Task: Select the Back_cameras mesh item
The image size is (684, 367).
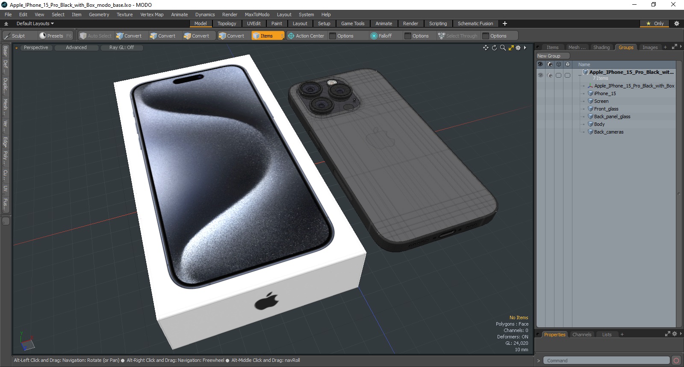Action: click(608, 132)
